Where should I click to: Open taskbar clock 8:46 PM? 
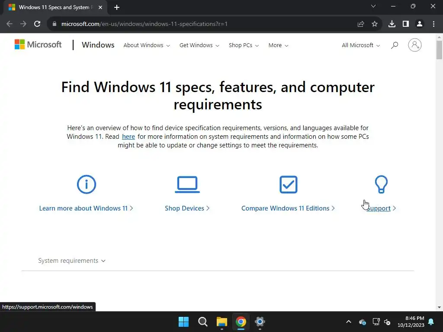tap(411, 322)
